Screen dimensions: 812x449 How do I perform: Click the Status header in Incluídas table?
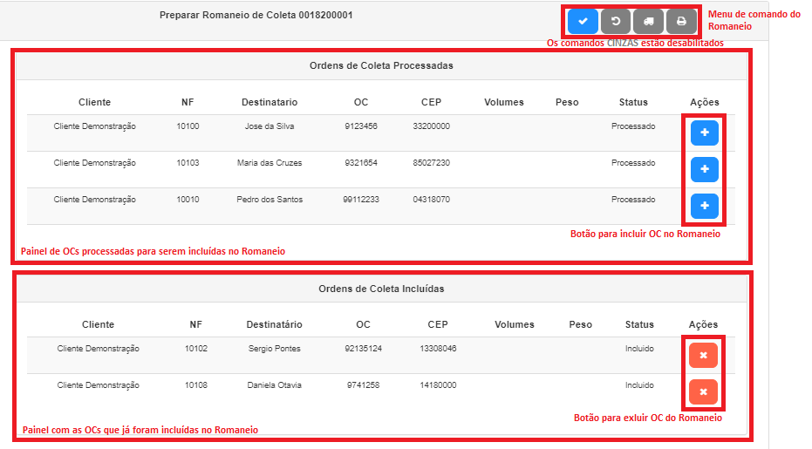pos(639,324)
